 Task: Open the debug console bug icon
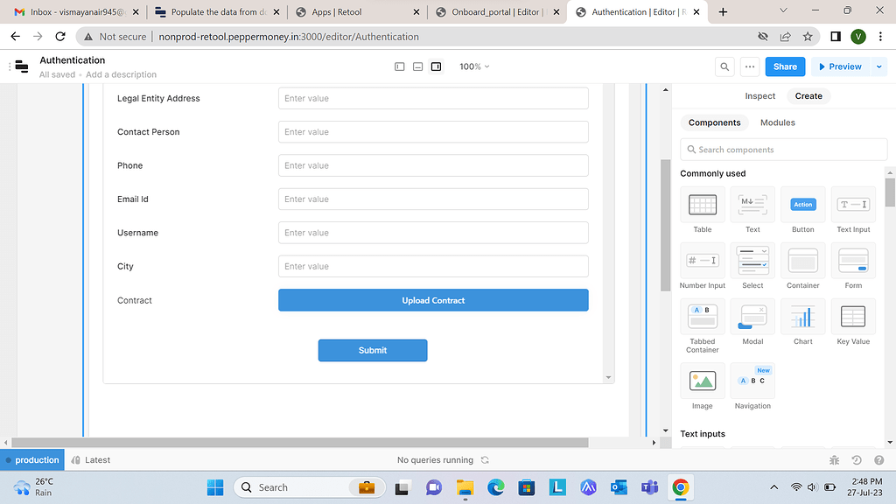click(x=834, y=459)
